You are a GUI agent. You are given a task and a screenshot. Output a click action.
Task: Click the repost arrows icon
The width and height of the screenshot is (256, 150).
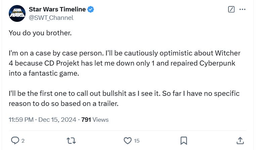click(71, 140)
